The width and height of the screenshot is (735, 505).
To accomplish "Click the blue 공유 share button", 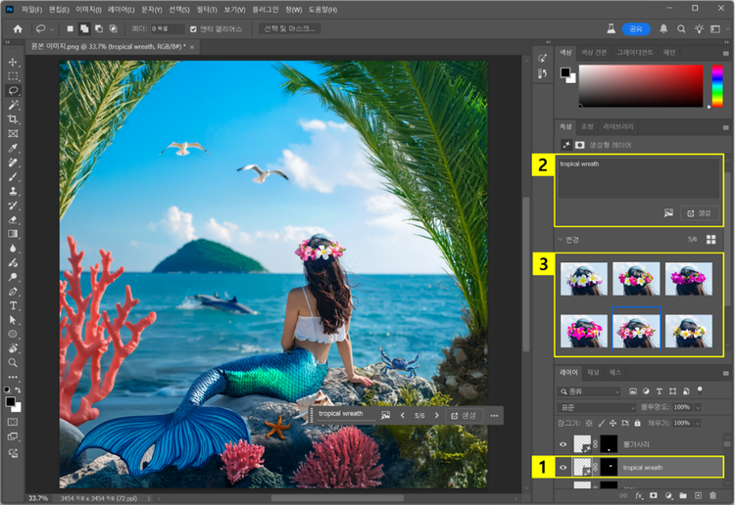I will (x=636, y=28).
